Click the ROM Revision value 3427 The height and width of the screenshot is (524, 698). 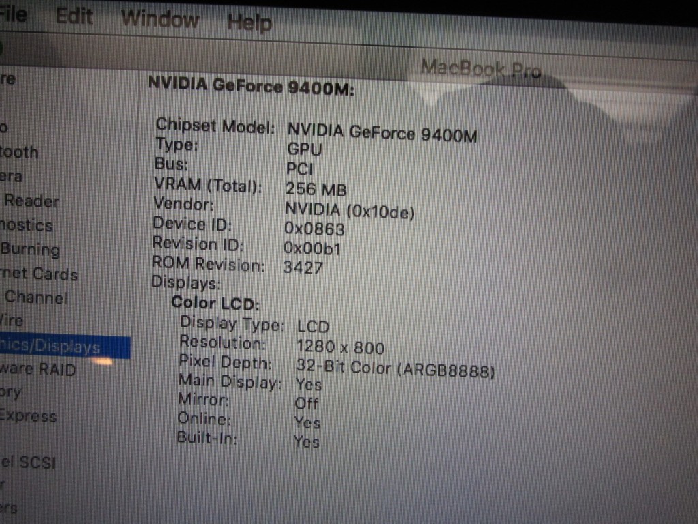303,267
